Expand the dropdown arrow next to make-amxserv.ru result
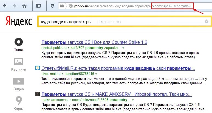The height and width of the screenshot is (113, 212). point(133,100)
